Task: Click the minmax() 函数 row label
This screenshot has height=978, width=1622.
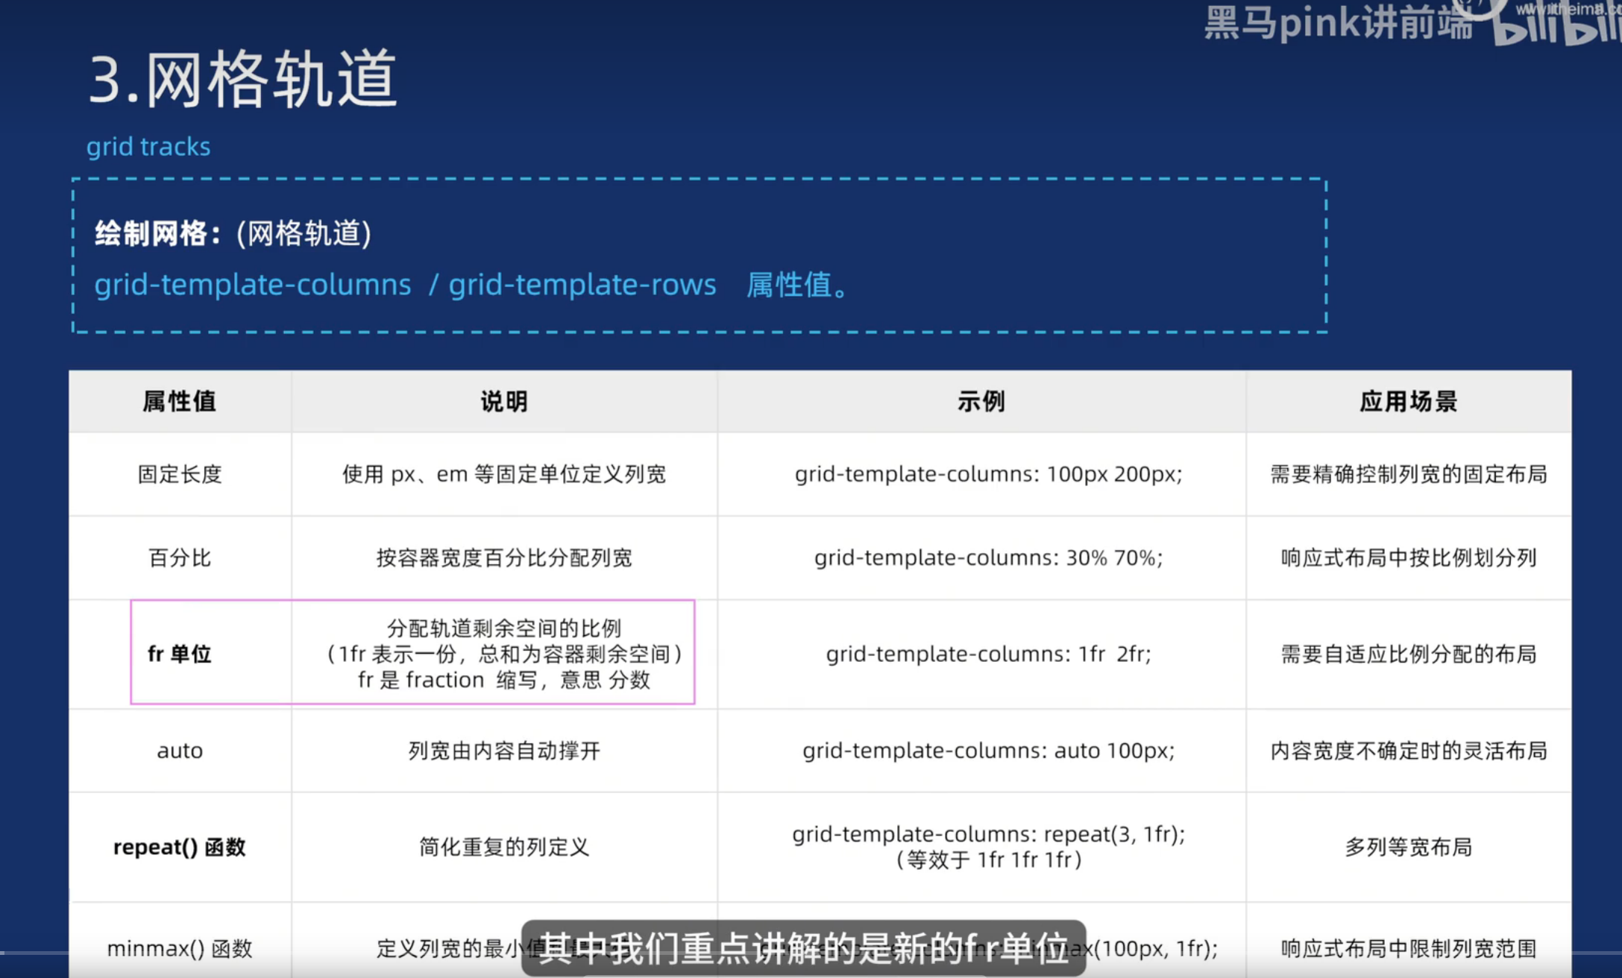Action: coord(180,948)
